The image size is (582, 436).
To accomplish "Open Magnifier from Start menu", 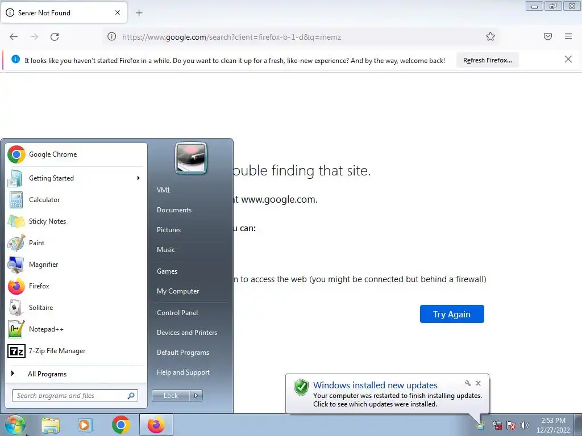I will (x=76, y=265).
